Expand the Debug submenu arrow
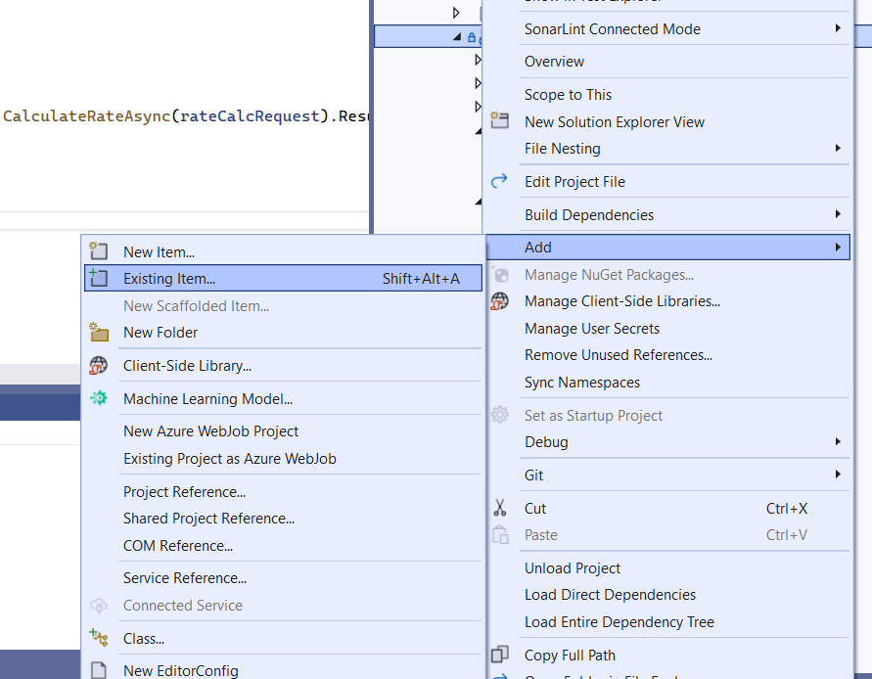The image size is (872, 679). (x=838, y=441)
